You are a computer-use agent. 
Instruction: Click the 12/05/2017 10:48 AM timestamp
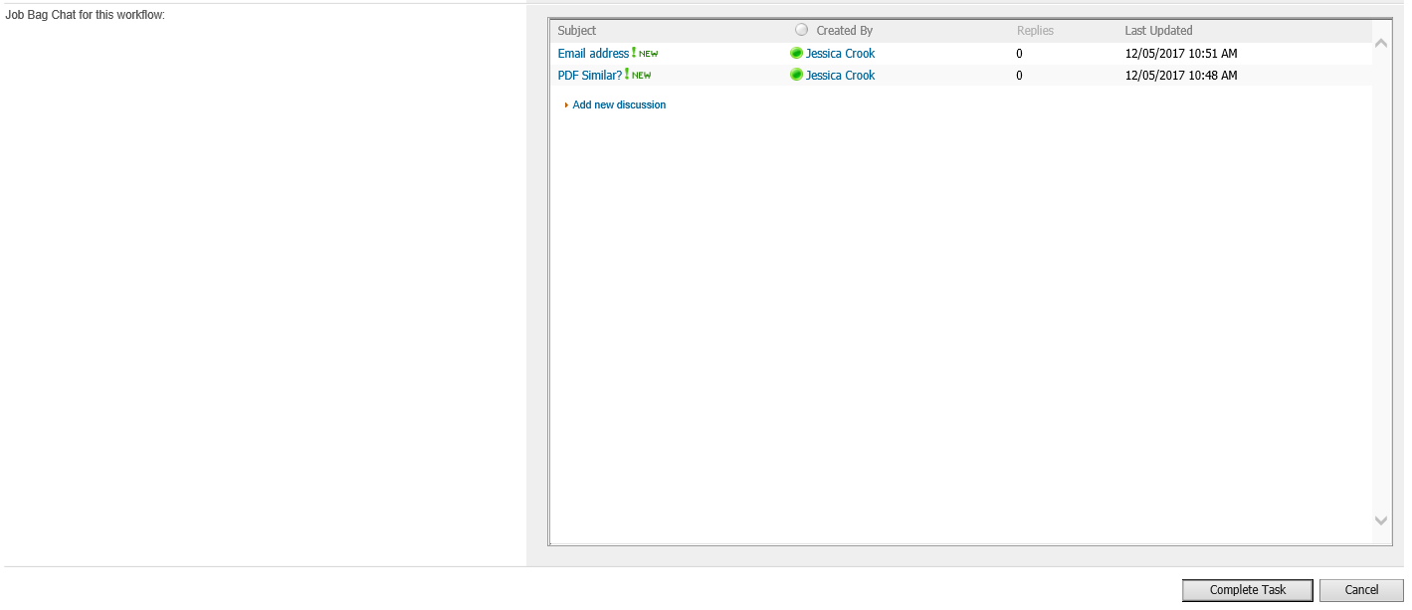click(x=1181, y=76)
